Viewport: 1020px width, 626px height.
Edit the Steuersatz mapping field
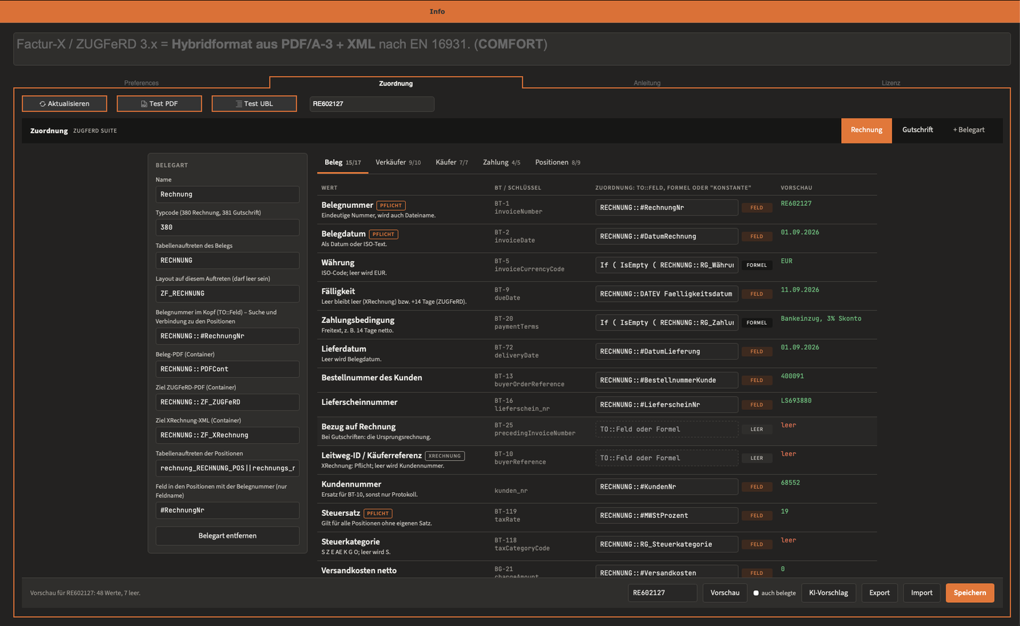666,515
